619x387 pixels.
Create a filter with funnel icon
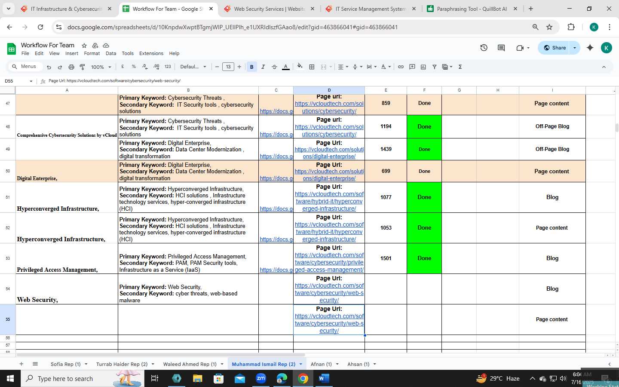click(435, 67)
